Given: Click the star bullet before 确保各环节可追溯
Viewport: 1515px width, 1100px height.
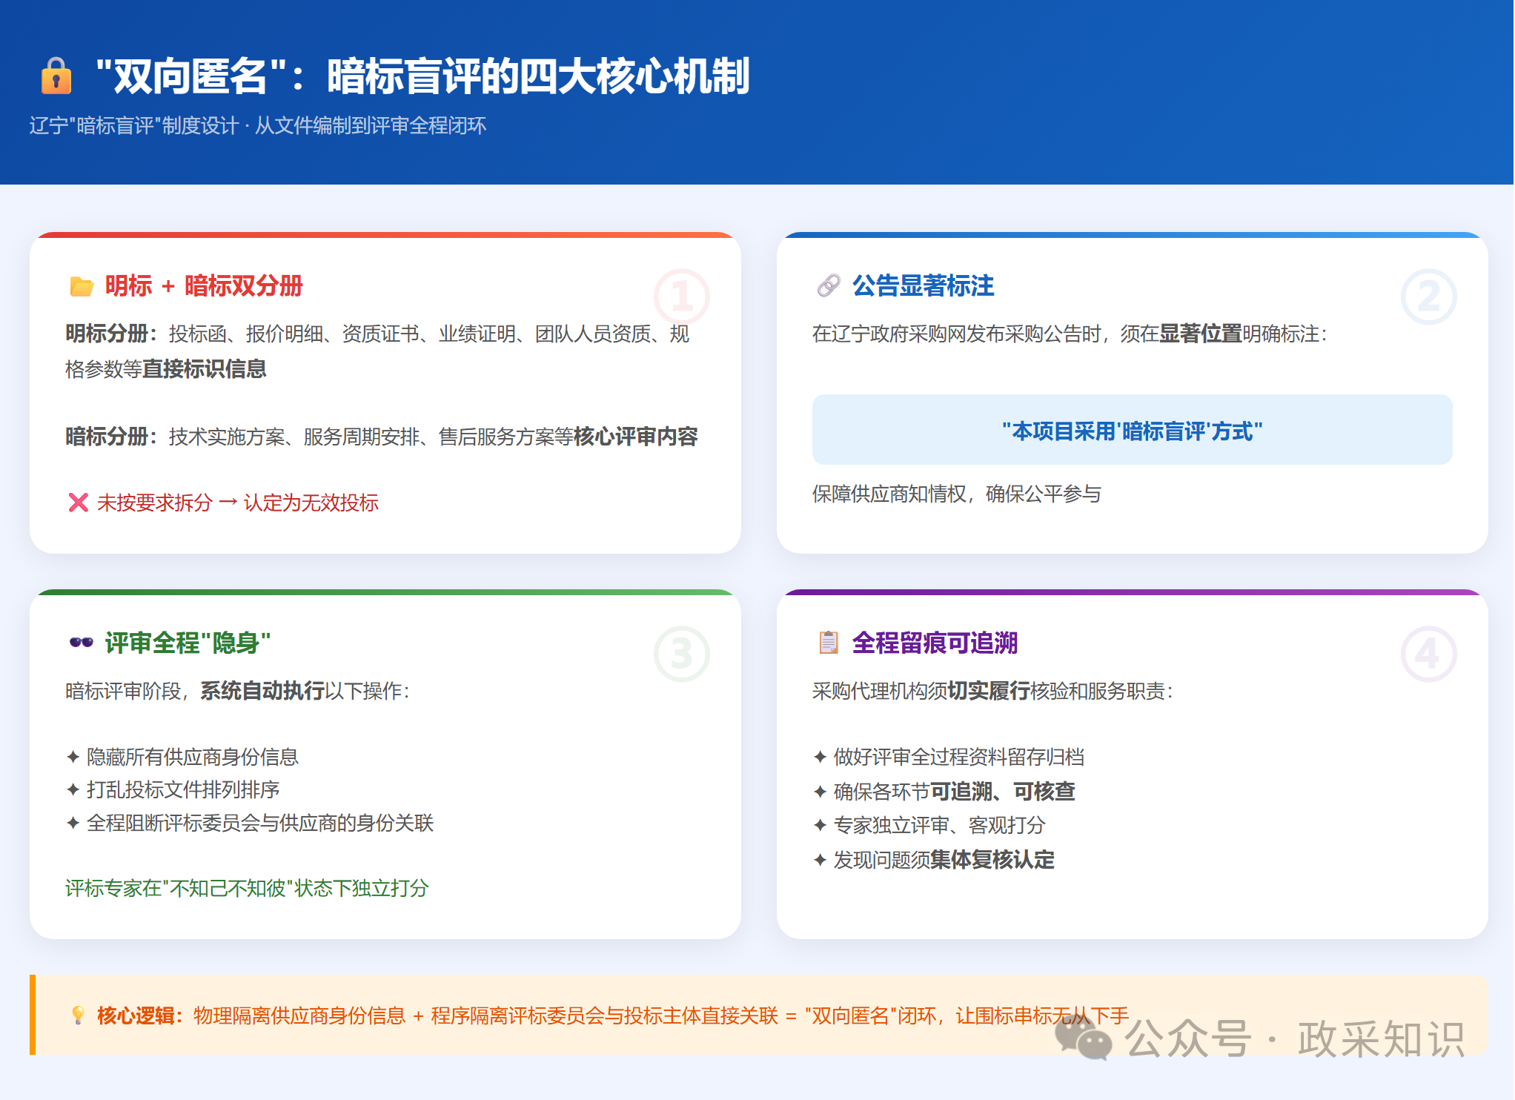Looking at the screenshot, I should (820, 792).
